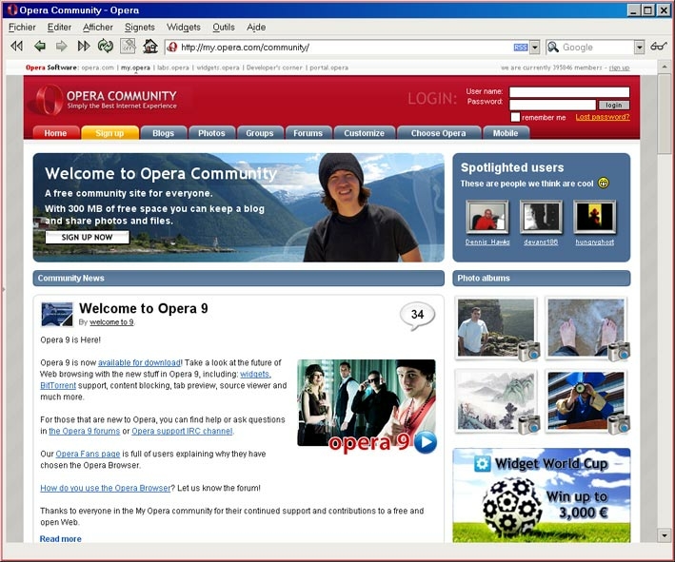Open Dennis_Hawks avatar thumbnail
This screenshot has width=675, height=562.
pyautogui.click(x=487, y=217)
